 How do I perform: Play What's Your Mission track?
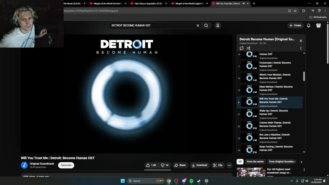tap(270, 78)
